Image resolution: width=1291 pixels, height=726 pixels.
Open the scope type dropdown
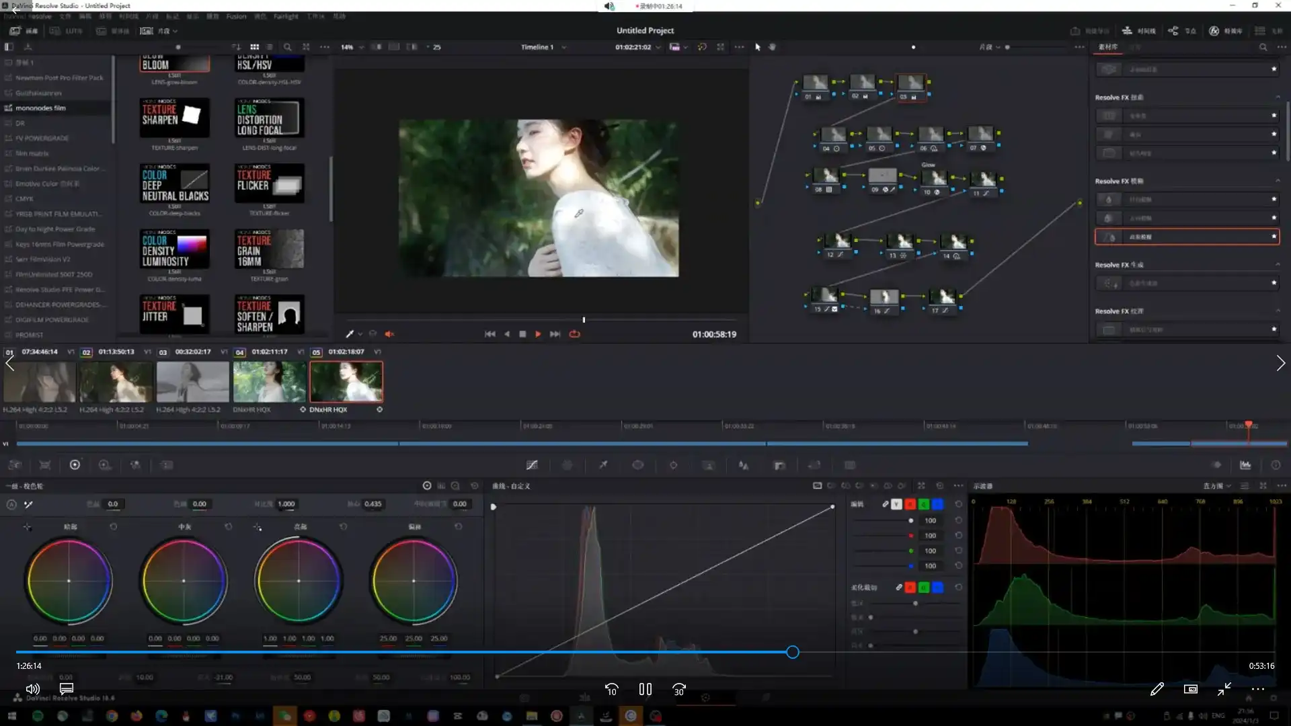click(1217, 486)
